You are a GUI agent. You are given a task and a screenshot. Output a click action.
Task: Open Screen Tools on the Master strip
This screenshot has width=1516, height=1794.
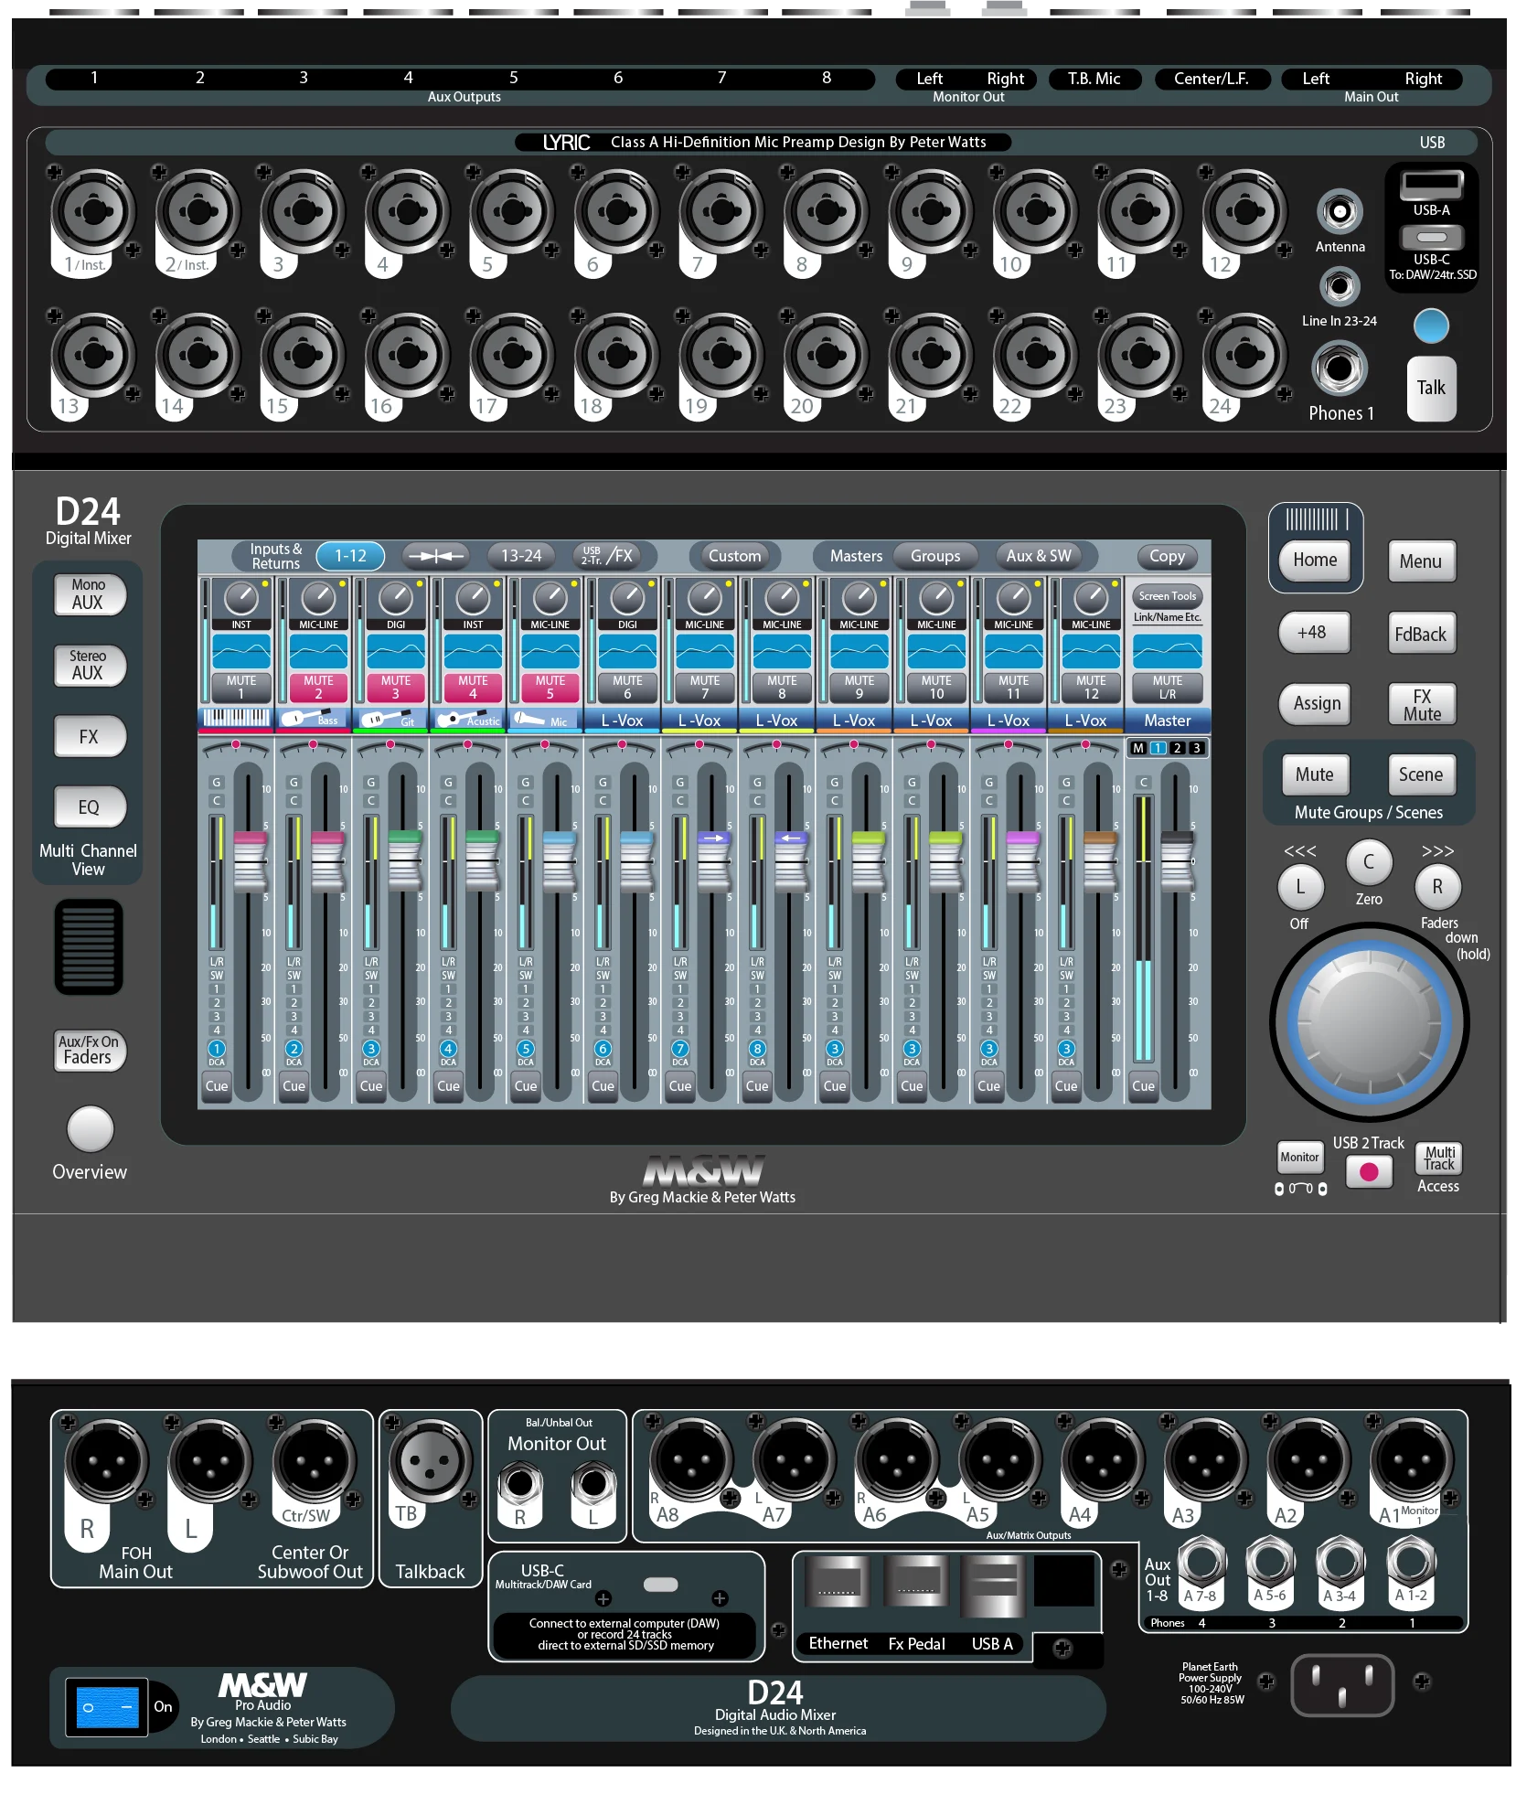point(1168,595)
